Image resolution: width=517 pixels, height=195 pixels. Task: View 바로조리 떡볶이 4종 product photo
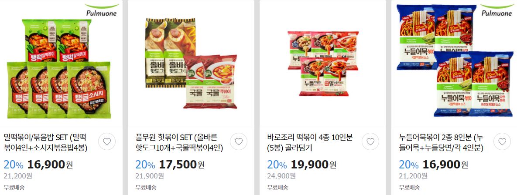click(x=323, y=64)
